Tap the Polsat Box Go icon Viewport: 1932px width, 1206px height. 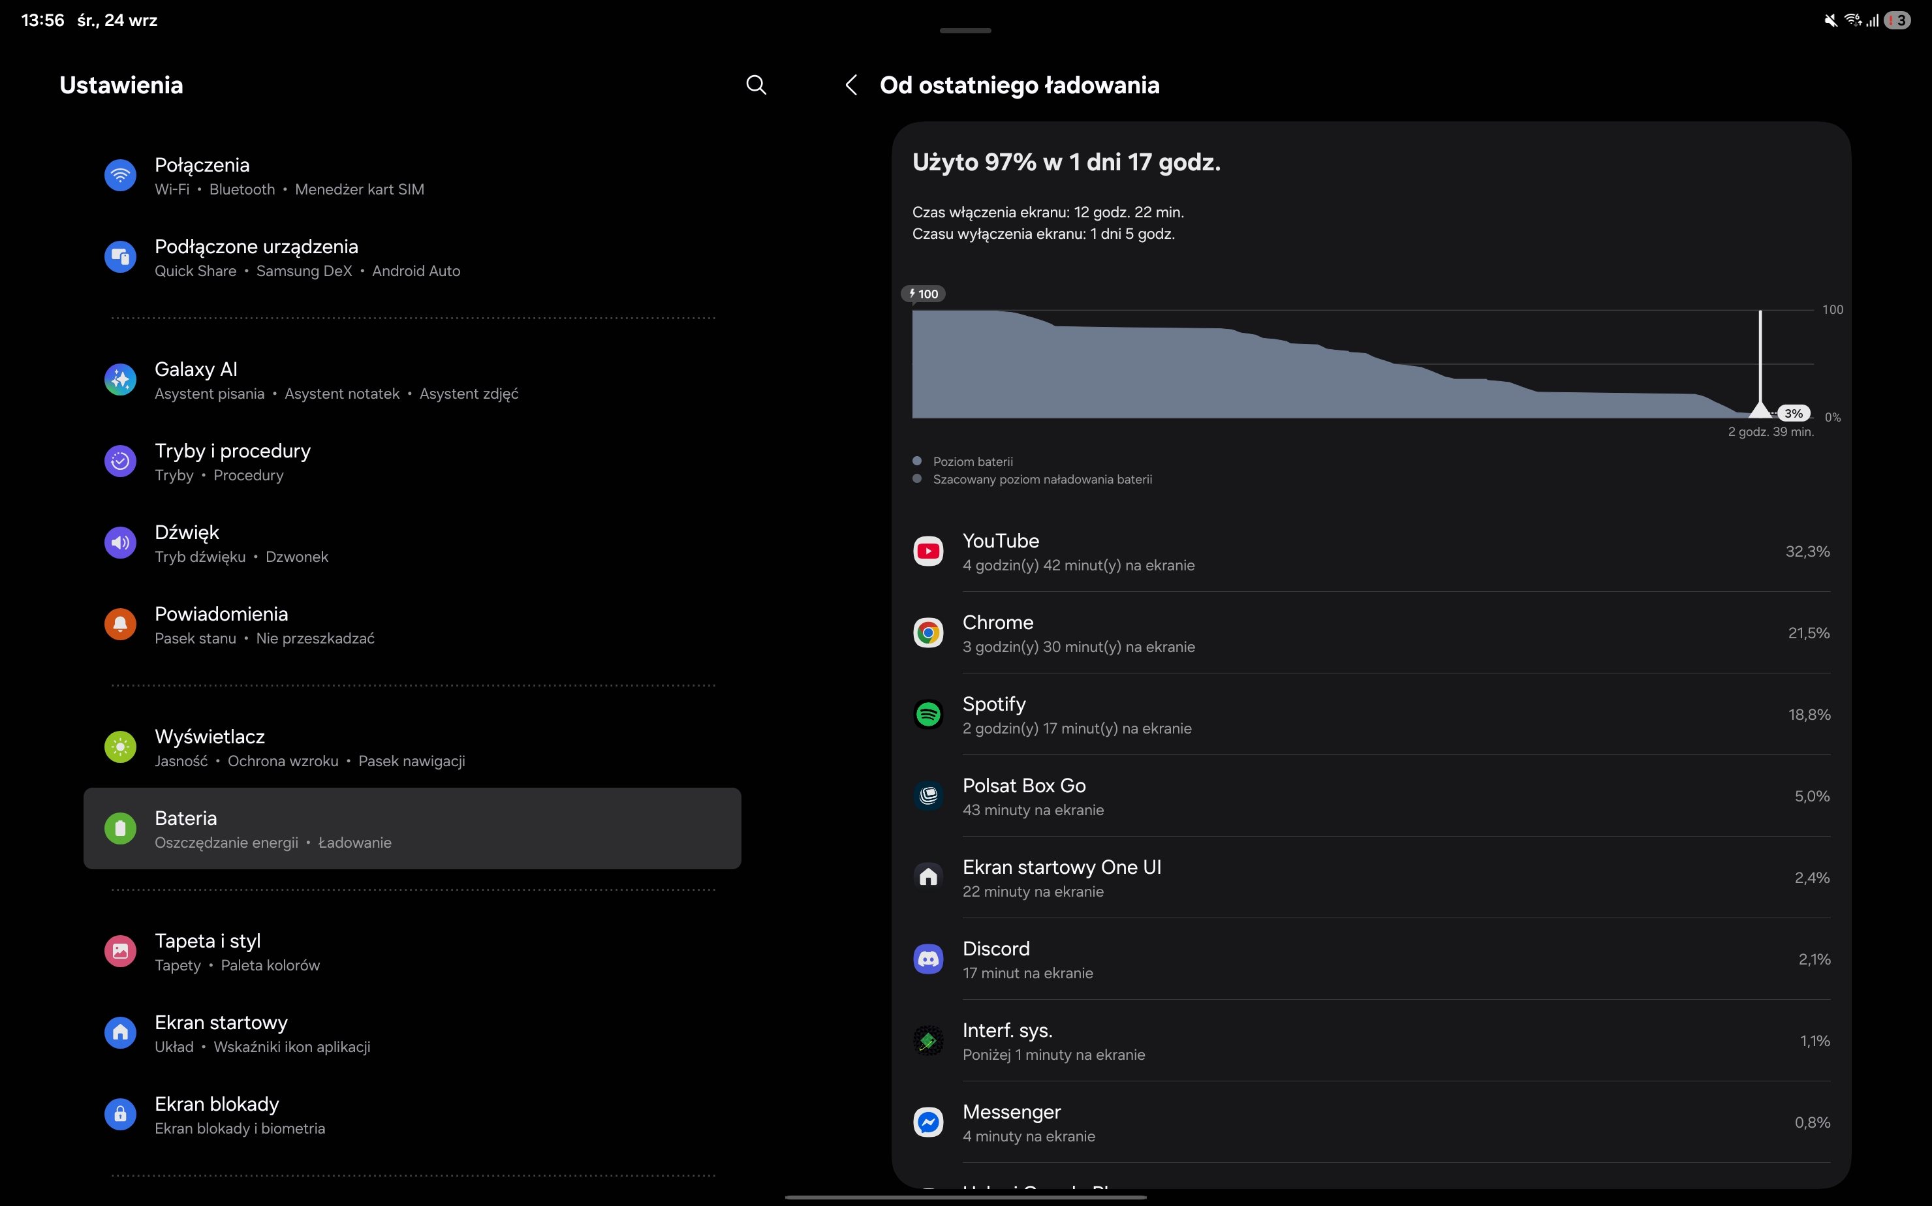click(927, 796)
